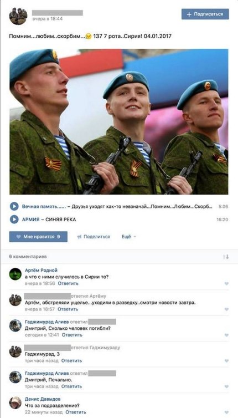Click "Ответить" under Артём Родной's comment

tap(68, 283)
